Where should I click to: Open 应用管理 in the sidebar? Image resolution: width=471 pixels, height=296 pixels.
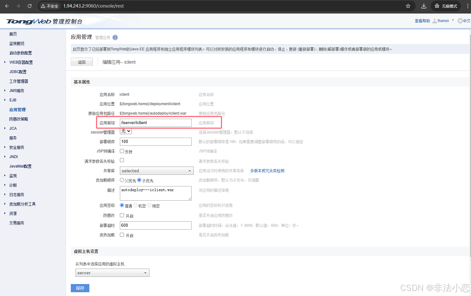point(18,110)
